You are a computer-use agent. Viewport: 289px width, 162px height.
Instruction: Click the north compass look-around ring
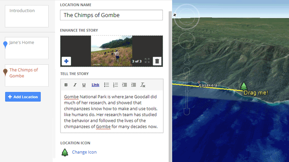point(186,17)
